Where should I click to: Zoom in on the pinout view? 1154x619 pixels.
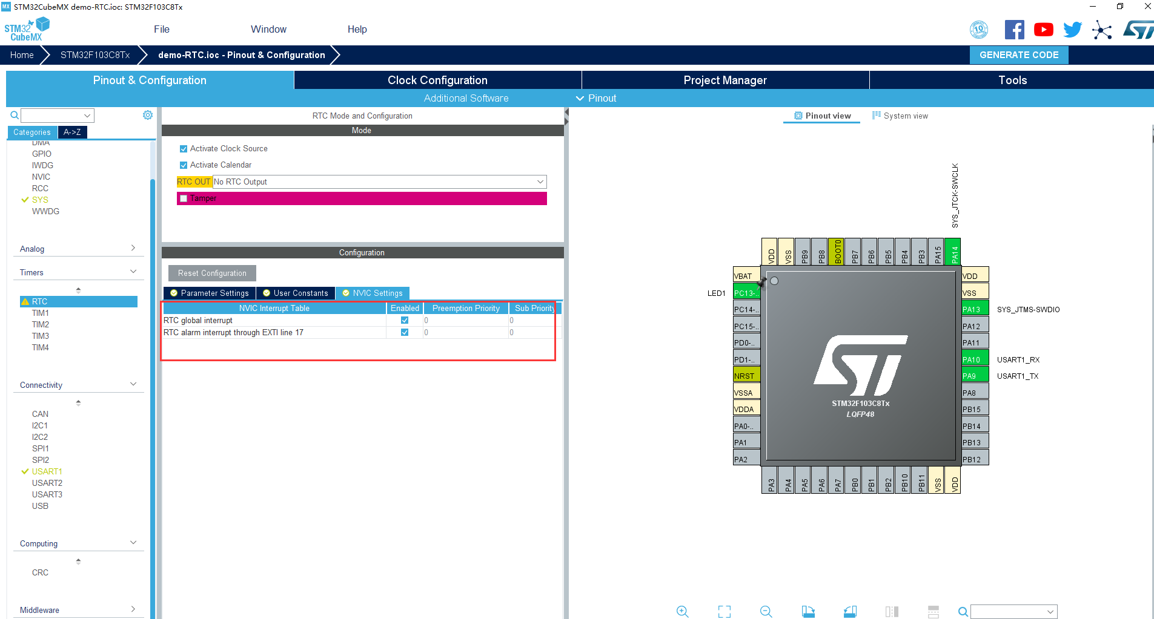point(683,611)
